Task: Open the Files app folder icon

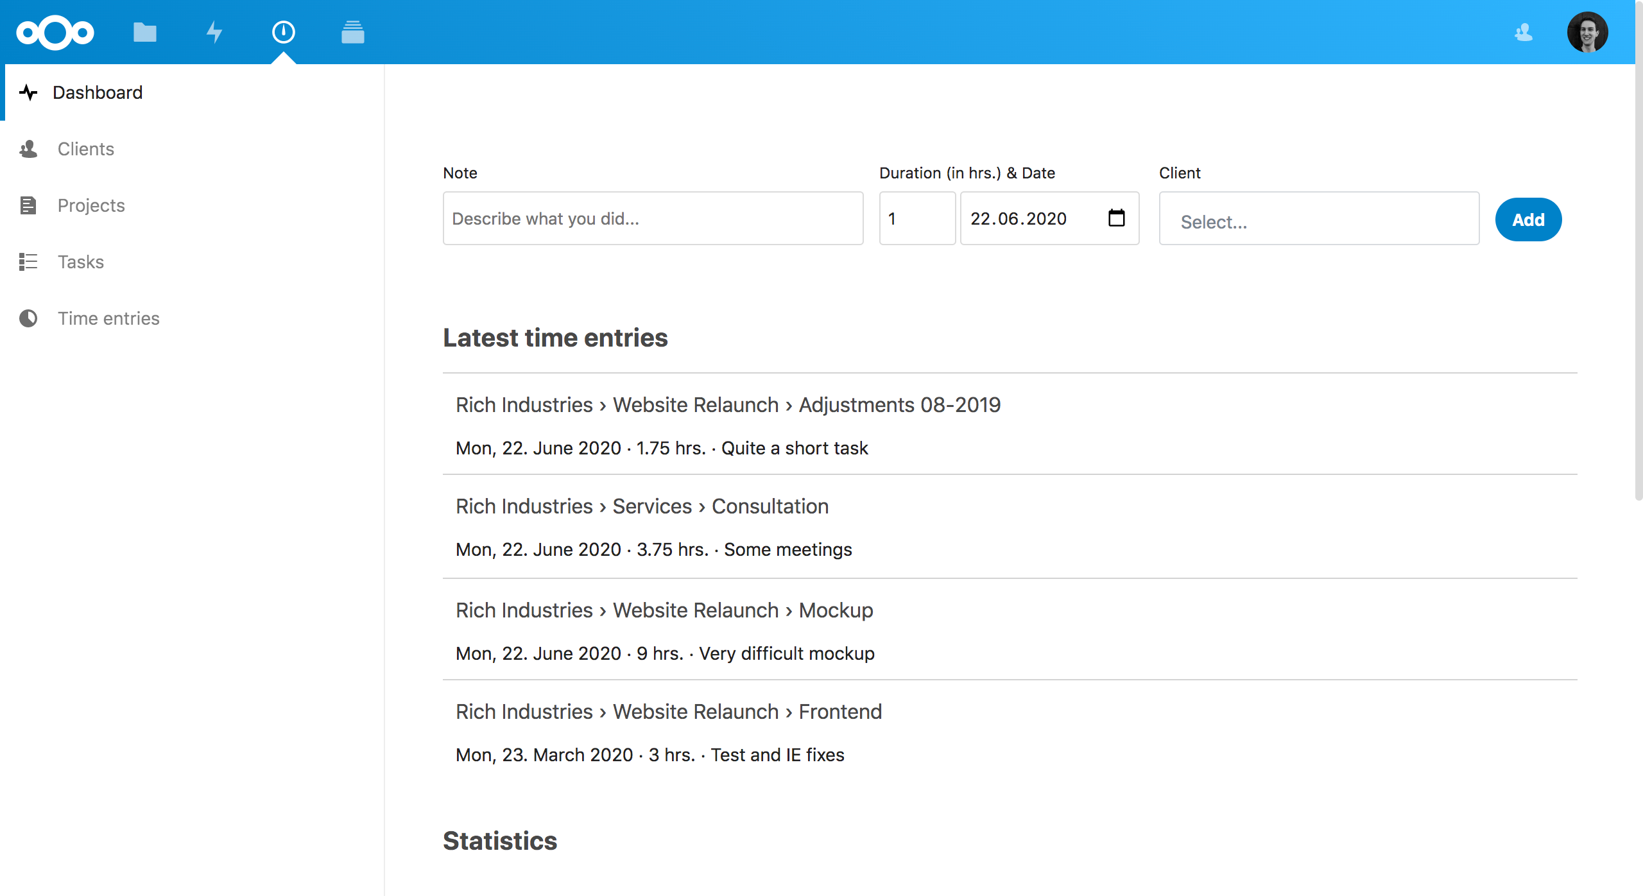Action: (145, 32)
